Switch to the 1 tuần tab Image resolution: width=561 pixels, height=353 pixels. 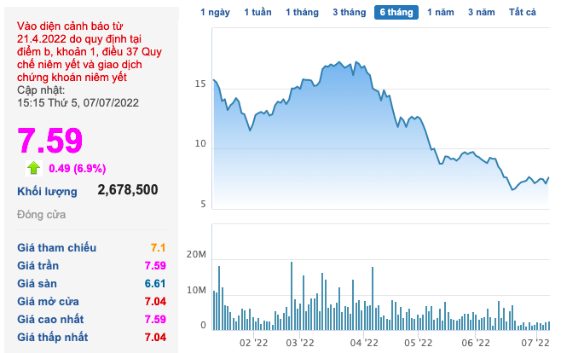coord(257,12)
